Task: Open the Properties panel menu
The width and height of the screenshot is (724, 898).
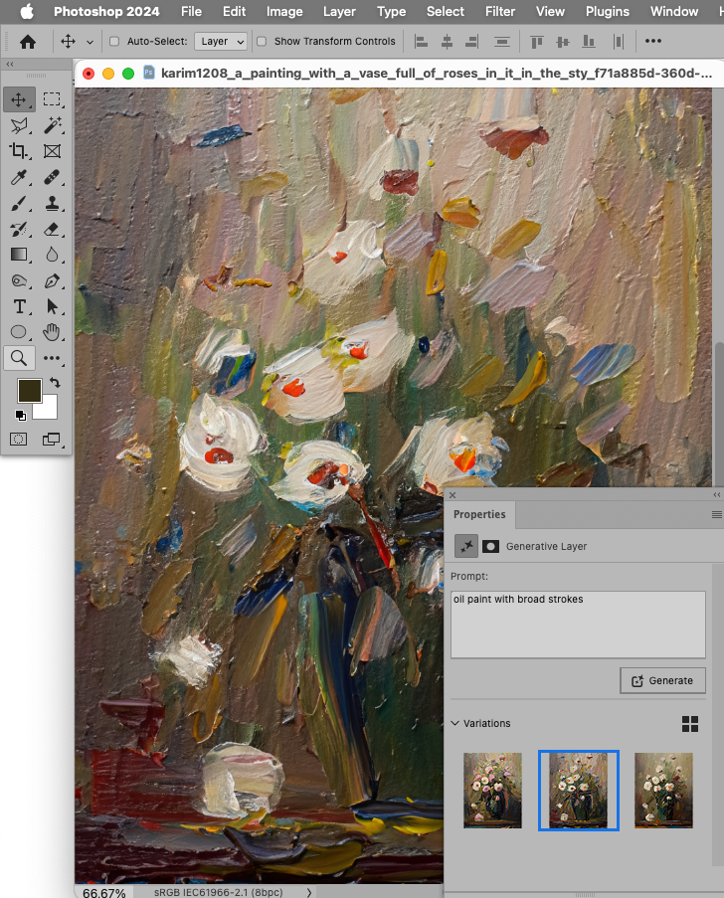Action: [x=717, y=514]
